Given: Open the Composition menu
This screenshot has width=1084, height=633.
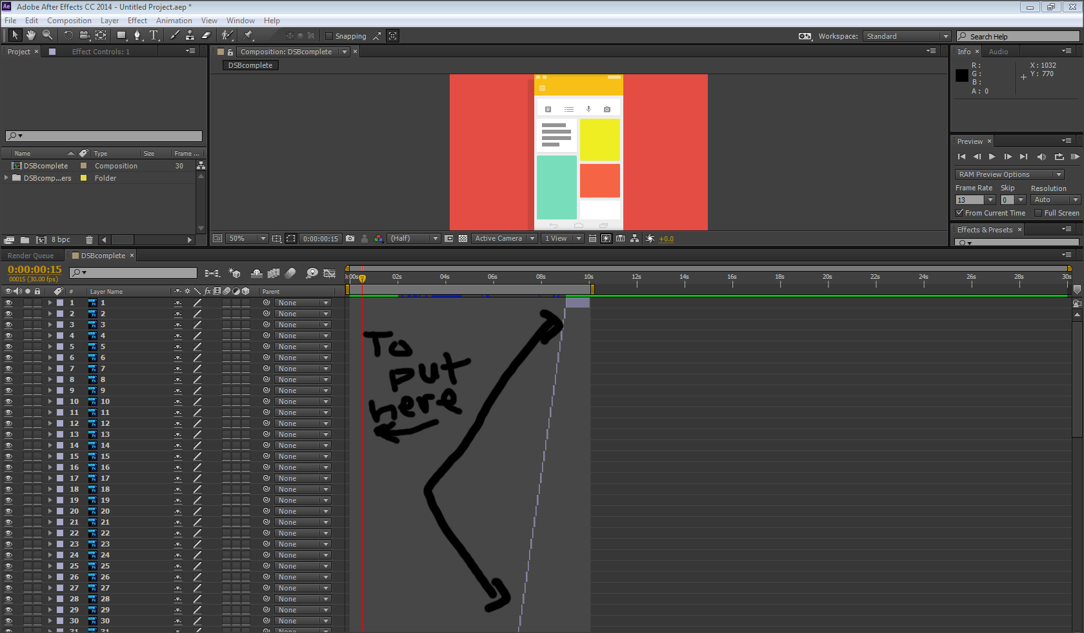Looking at the screenshot, I should point(69,21).
